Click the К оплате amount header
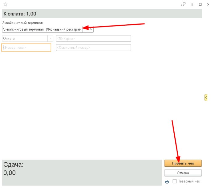Screen dimensions: 211x188 click(x=102, y=14)
